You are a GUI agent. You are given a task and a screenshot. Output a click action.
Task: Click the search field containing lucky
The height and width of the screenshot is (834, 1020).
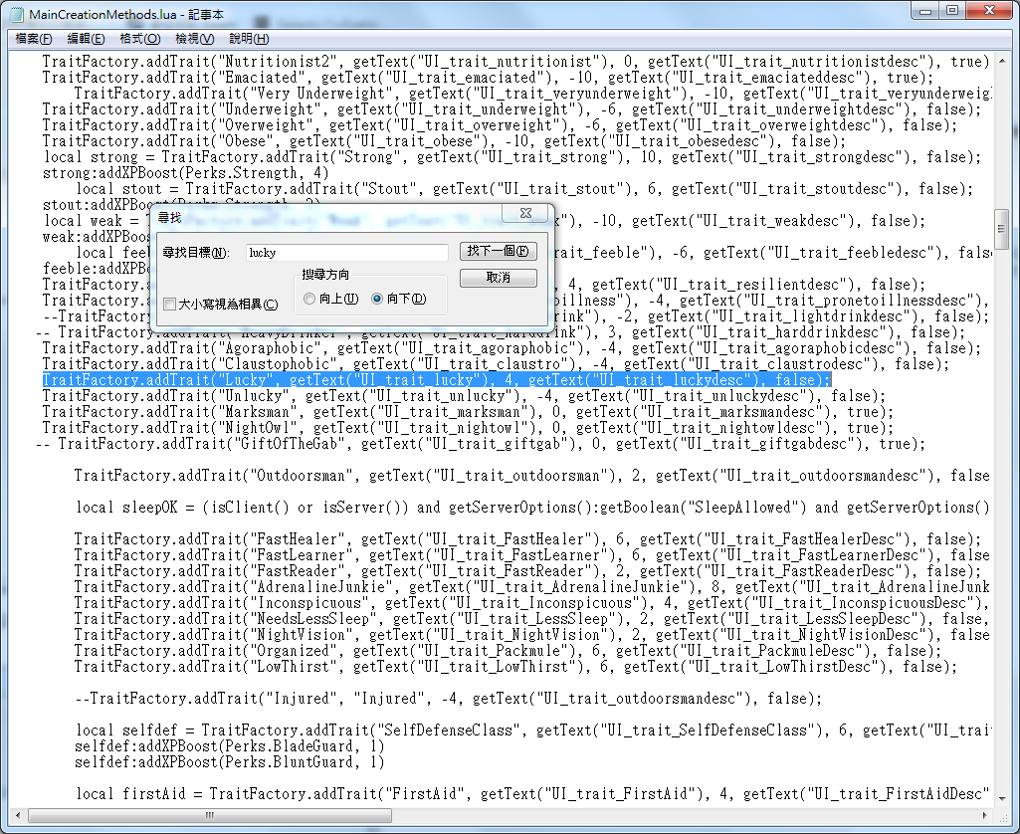[346, 253]
